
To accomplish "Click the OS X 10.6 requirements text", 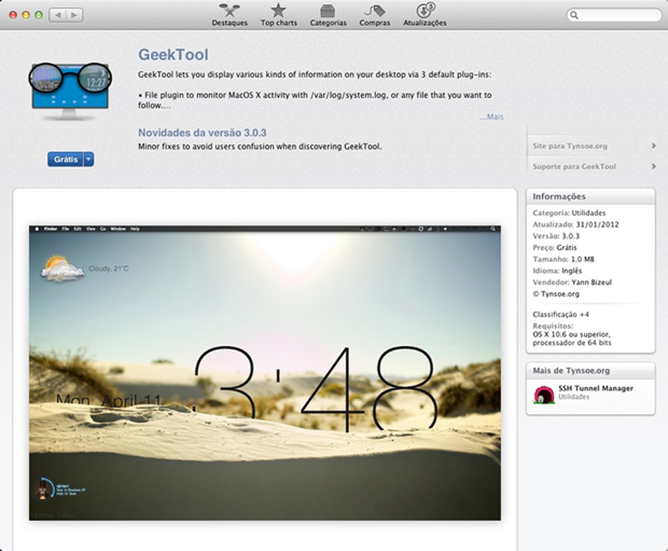I will point(572,338).
